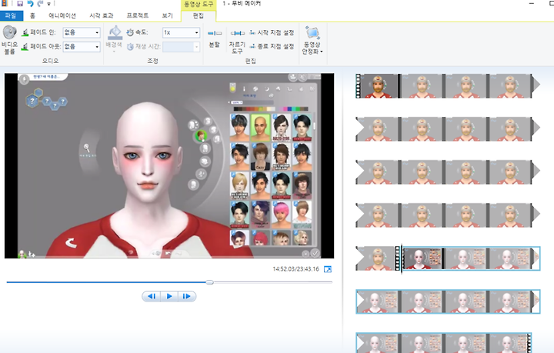Open the 재생 시간 duration combo box
Viewport: 554px width, 353px height.
click(x=181, y=47)
